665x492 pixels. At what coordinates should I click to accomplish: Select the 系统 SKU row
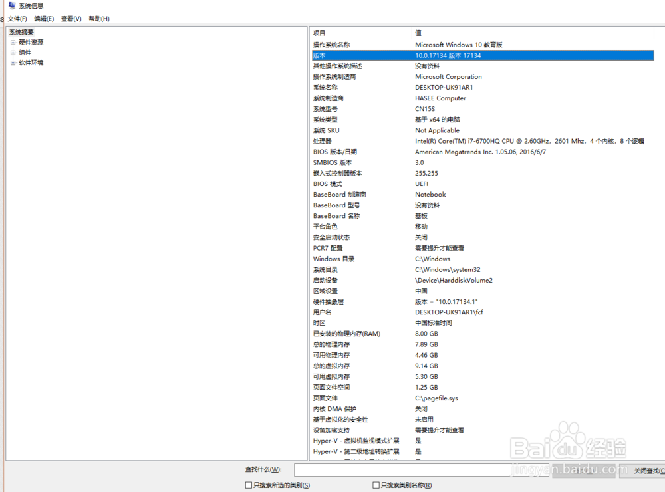[483, 130]
